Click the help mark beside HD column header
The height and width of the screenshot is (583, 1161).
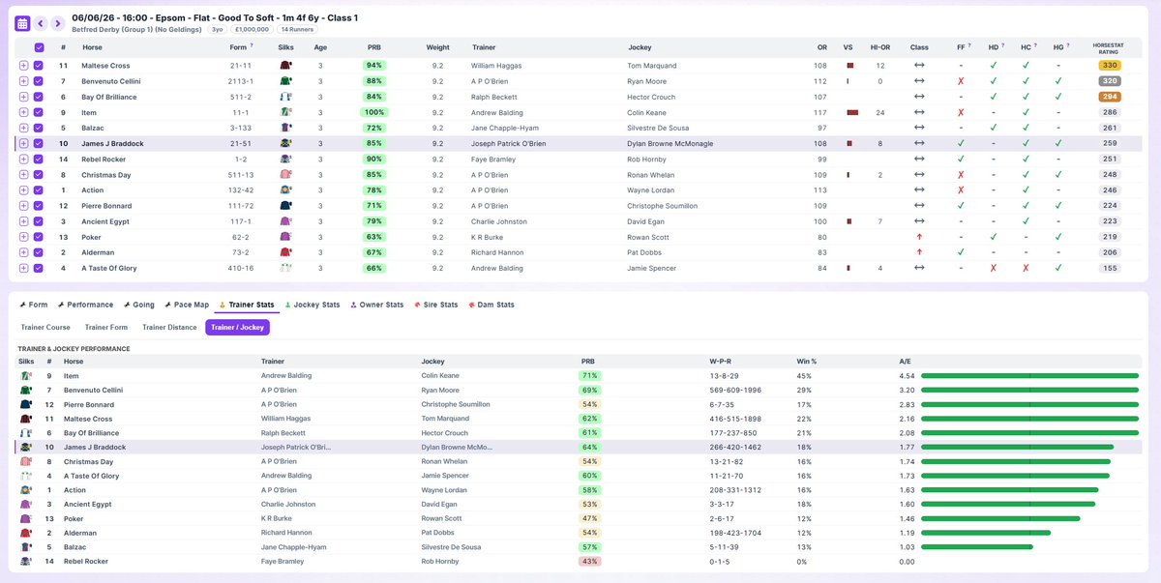click(1004, 45)
